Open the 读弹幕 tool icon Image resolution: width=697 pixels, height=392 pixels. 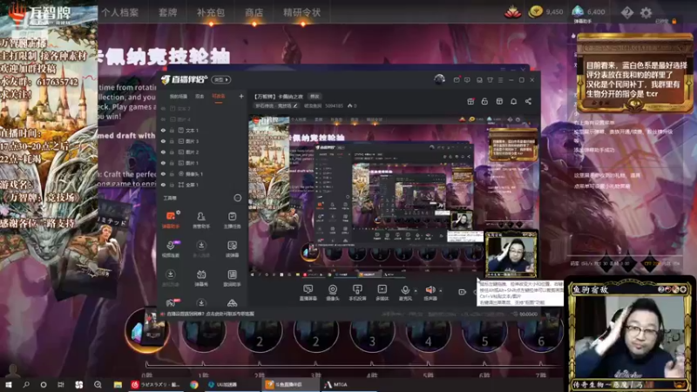click(x=232, y=248)
